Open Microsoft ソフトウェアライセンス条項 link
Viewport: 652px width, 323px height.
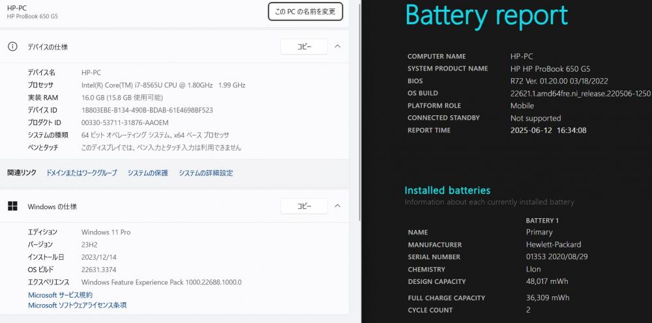pyautogui.click(x=78, y=305)
